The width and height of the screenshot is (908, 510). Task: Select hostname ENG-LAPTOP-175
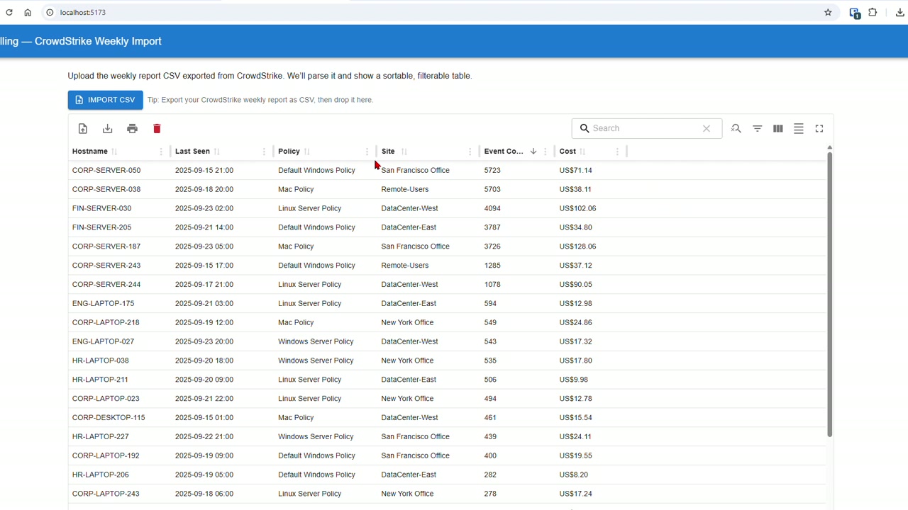(x=103, y=303)
